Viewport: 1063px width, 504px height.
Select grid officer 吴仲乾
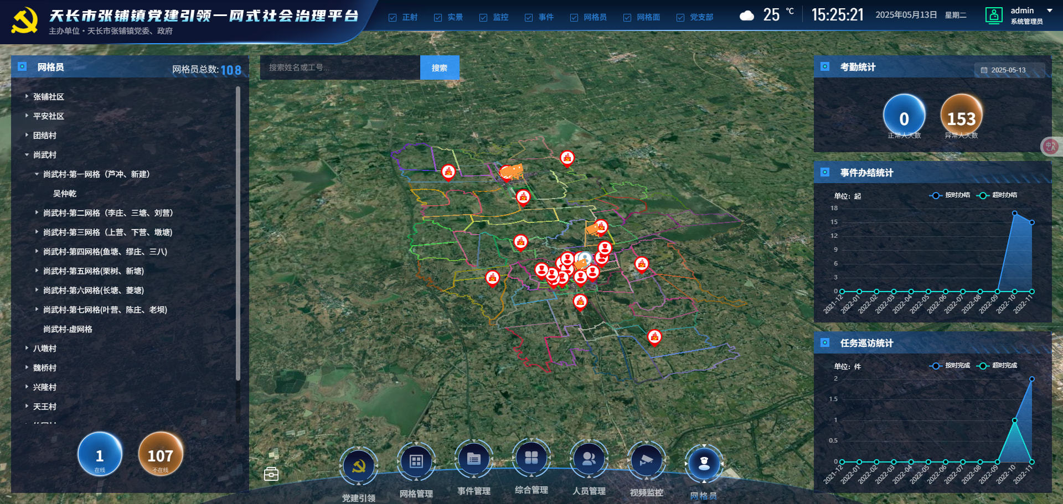point(65,194)
